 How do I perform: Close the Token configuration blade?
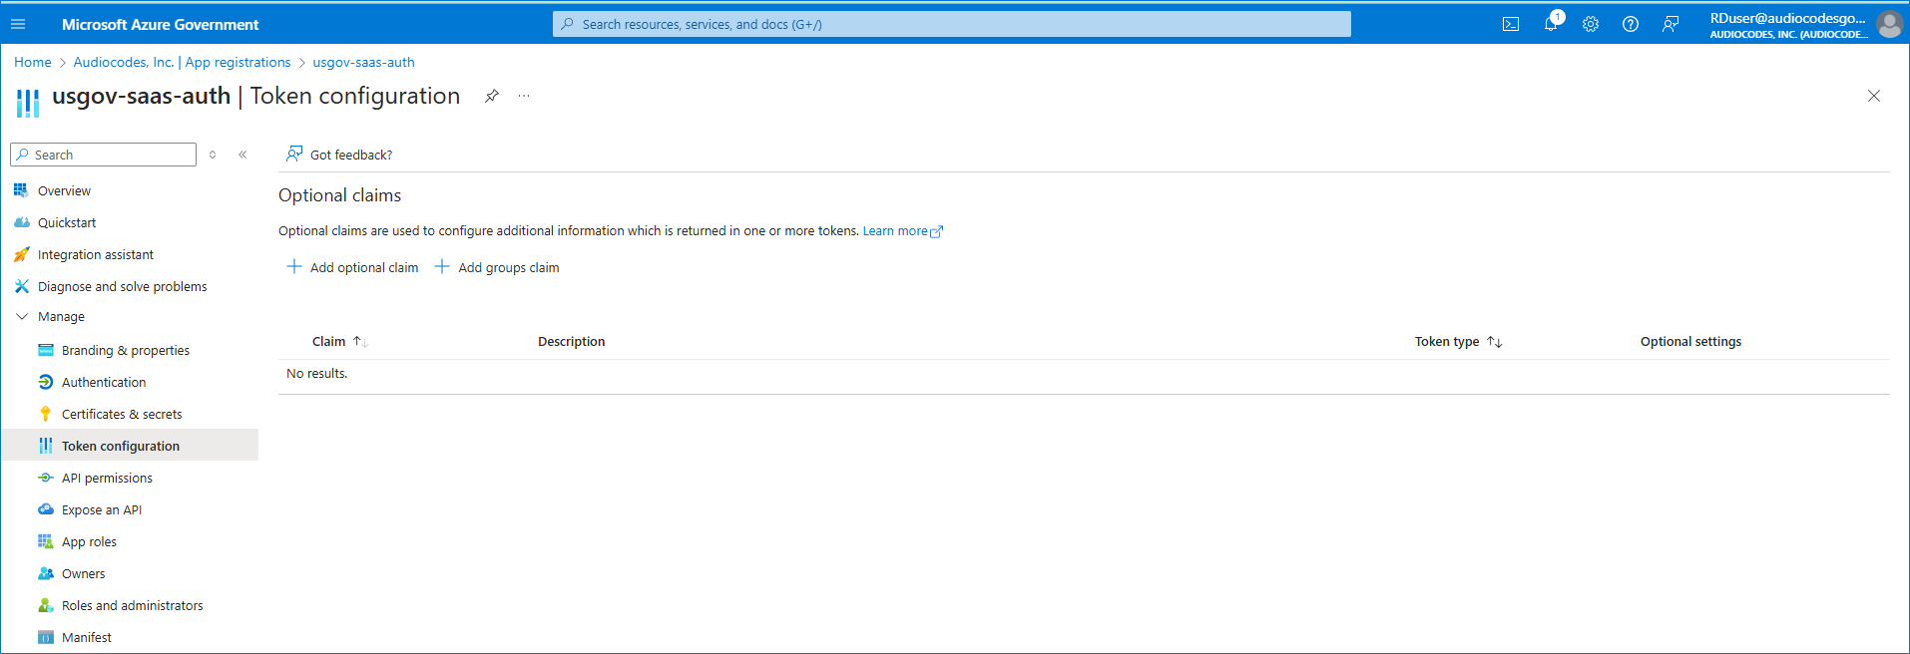click(1874, 96)
